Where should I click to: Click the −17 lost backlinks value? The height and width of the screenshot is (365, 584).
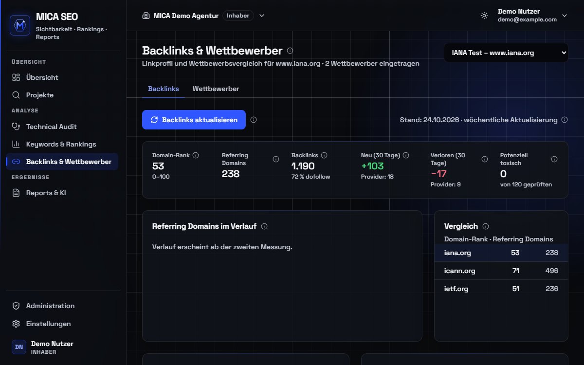[438, 174]
